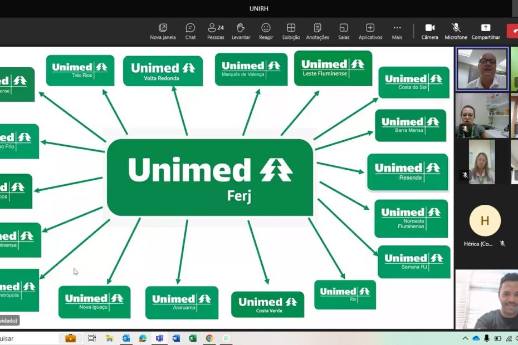The width and height of the screenshot is (518, 345).
Task: Unmute the Microfone
Action: point(456,31)
